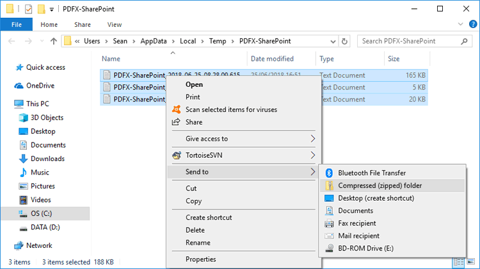
Task: Switch to large icons view in status bar
Action: [x=471, y=262]
